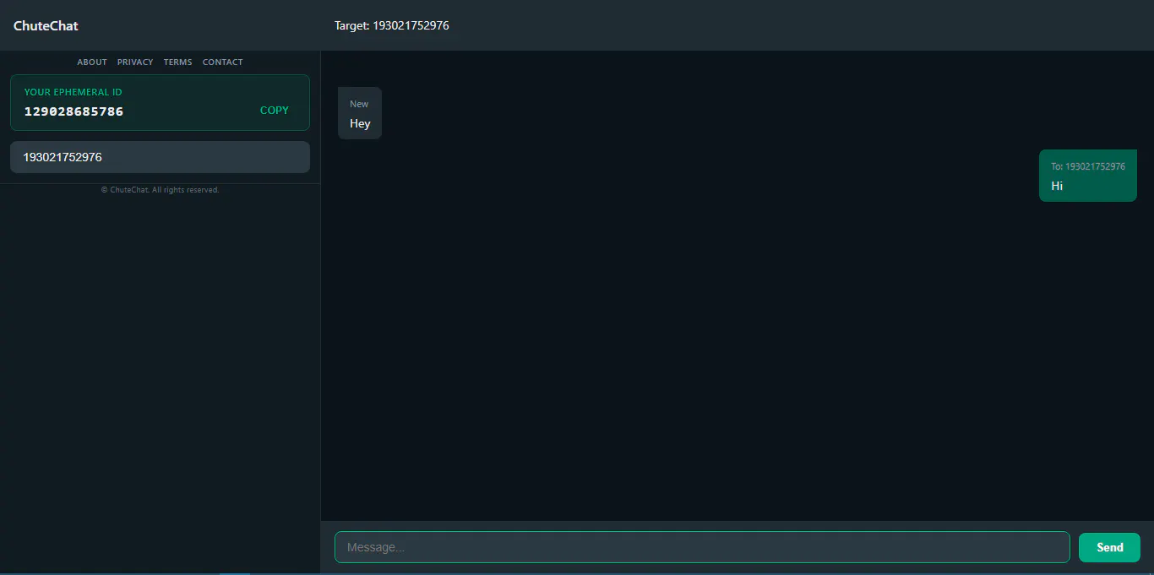Viewport: 1154px width, 575px height.
Task: Copy your ephemeral ID
Action: click(x=275, y=111)
